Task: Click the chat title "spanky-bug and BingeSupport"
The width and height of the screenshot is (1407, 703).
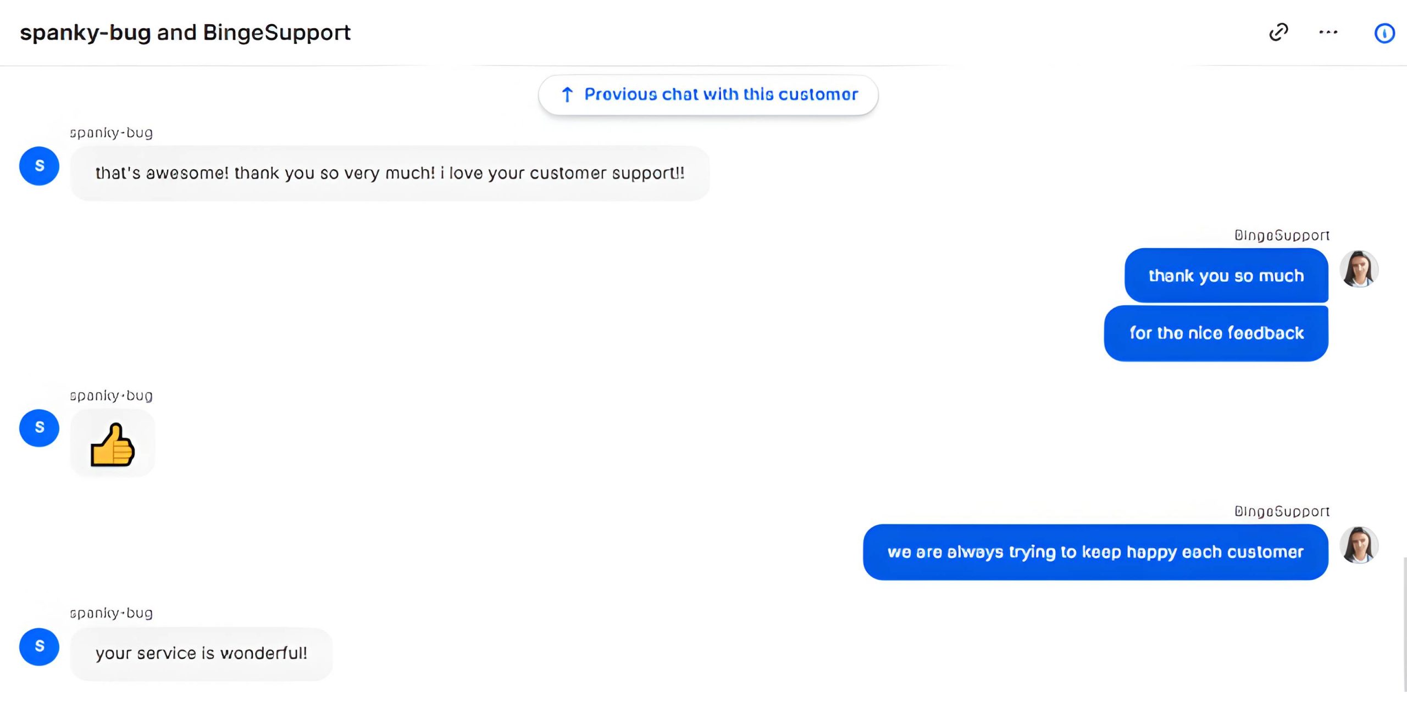Action: [x=185, y=33]
